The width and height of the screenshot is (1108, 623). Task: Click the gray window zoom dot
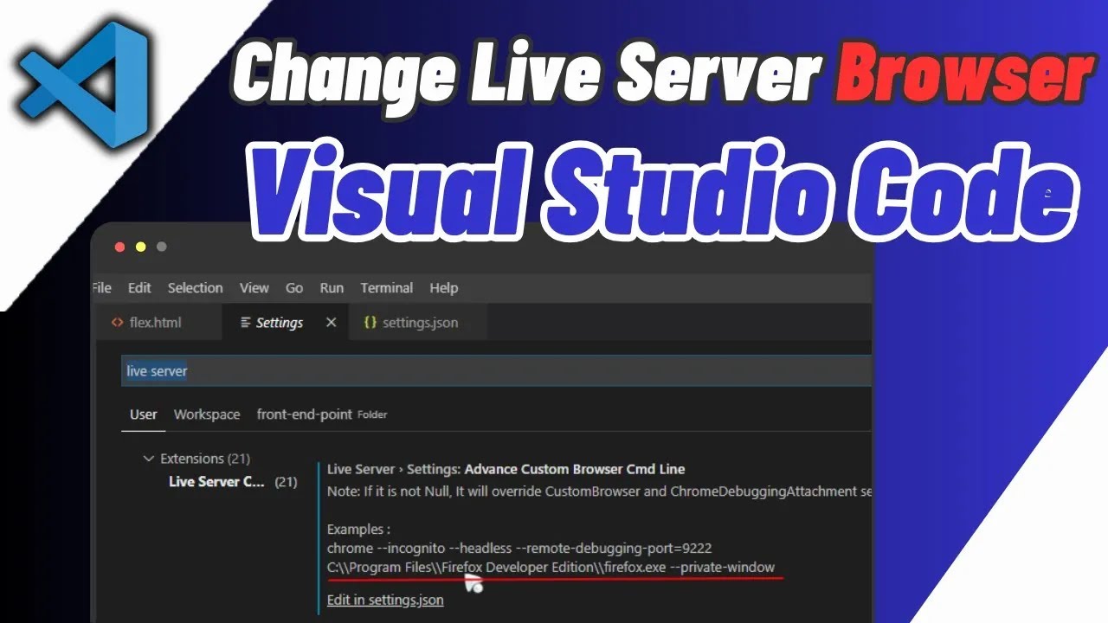162,247
